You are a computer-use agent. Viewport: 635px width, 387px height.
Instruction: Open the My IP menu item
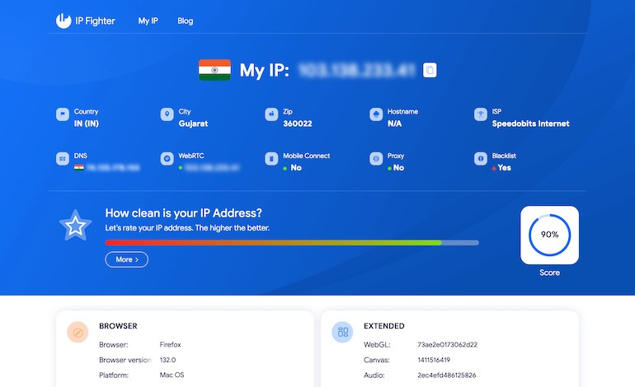tap(148, 21)
